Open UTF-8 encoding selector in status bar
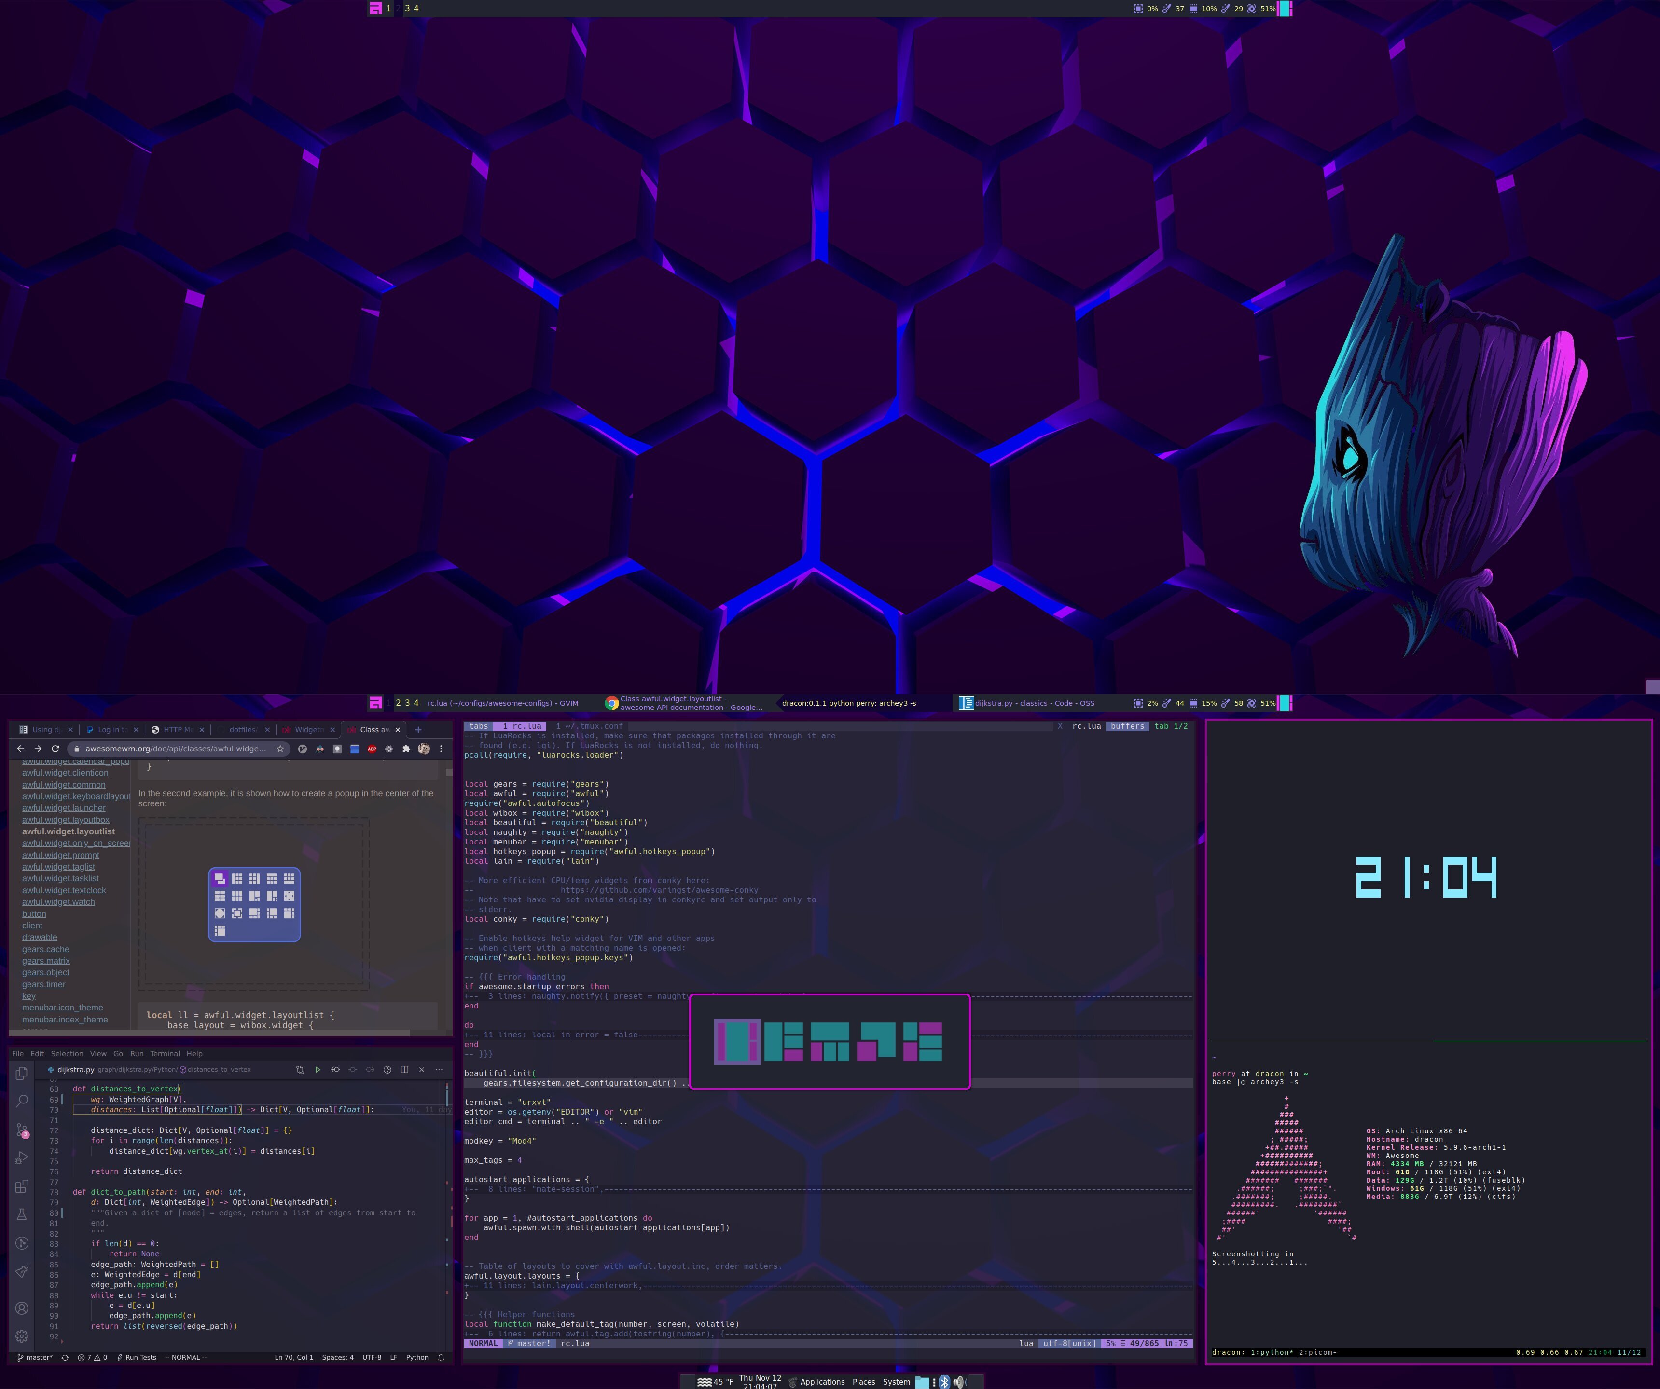 click(372, 1357)
